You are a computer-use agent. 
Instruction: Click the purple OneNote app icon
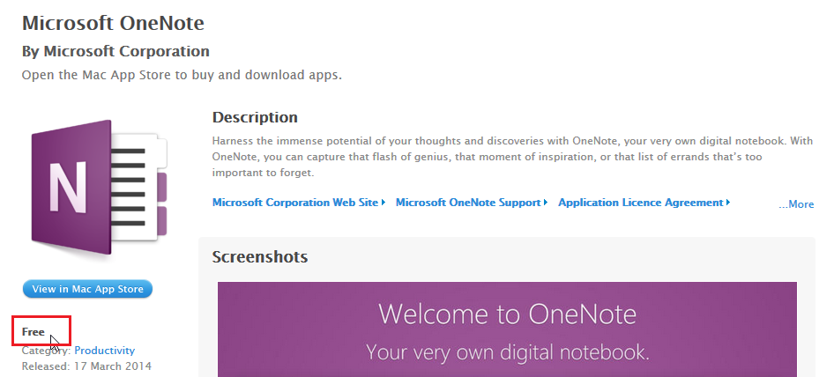click(x=99, y=188)
